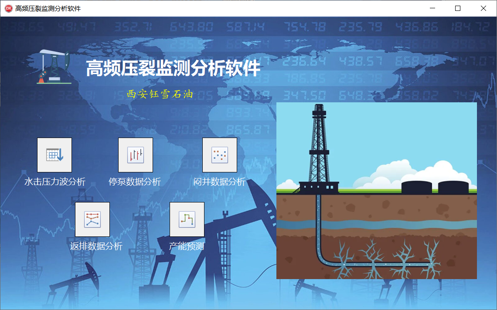
Task: Choose the 返排数据分析 text label
Action: (96, 246)
